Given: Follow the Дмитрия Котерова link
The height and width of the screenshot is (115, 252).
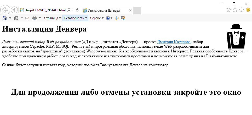Looking at the screenshot, I should (174, 42).
